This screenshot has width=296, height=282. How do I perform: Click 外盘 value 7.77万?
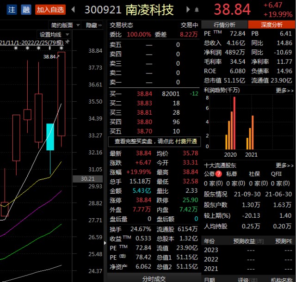pos(142,209)
